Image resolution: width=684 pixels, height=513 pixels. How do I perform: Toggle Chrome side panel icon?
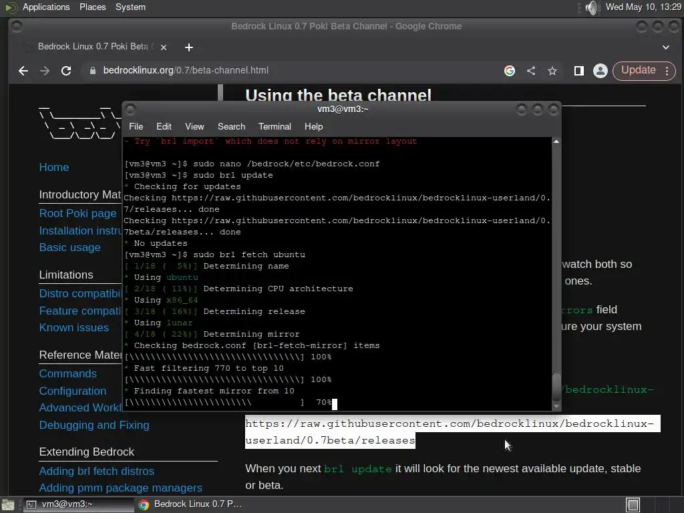tap(579, 71)
